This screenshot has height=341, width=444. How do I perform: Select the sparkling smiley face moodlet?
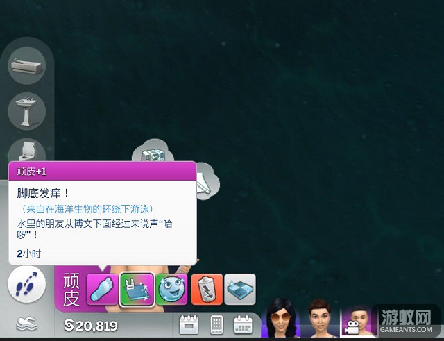click(171, 290)
